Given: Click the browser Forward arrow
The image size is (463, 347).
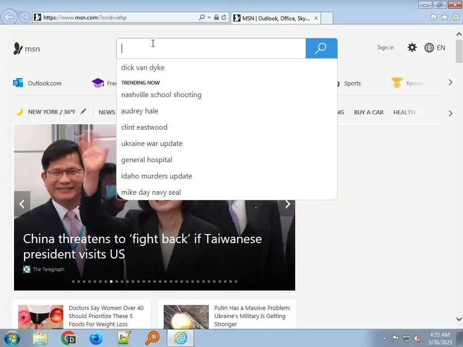Looking at the screenshot, I should 25,18.
